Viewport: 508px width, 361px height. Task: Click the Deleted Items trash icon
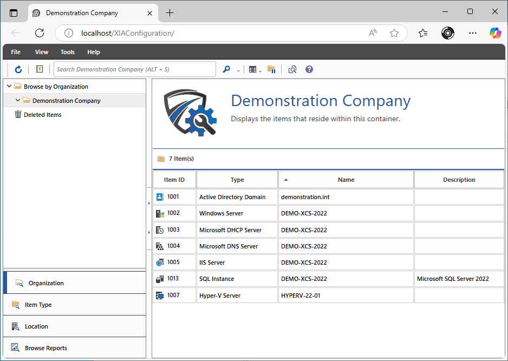click(18, 114)
